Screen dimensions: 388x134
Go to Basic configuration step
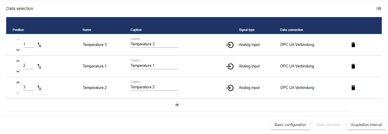click(290, 125)
